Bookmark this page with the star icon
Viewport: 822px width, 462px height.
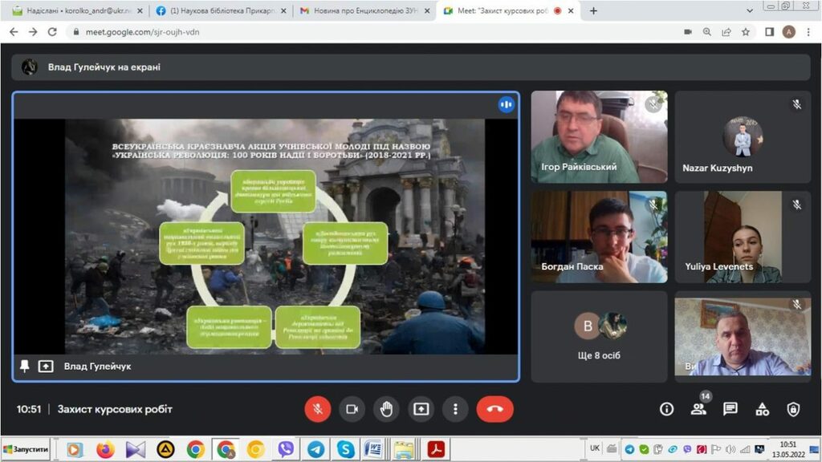click(x=746, y=32)
